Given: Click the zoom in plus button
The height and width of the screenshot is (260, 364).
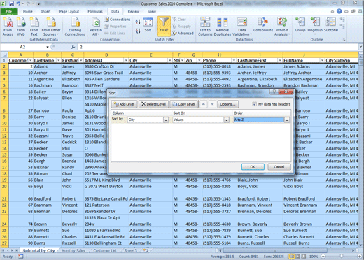Looking at the screenshot, I should point(359,257).
